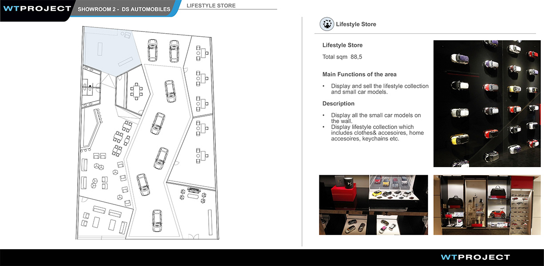
Task: Click the 'Description' heading
Action: (x=338, y=103)
